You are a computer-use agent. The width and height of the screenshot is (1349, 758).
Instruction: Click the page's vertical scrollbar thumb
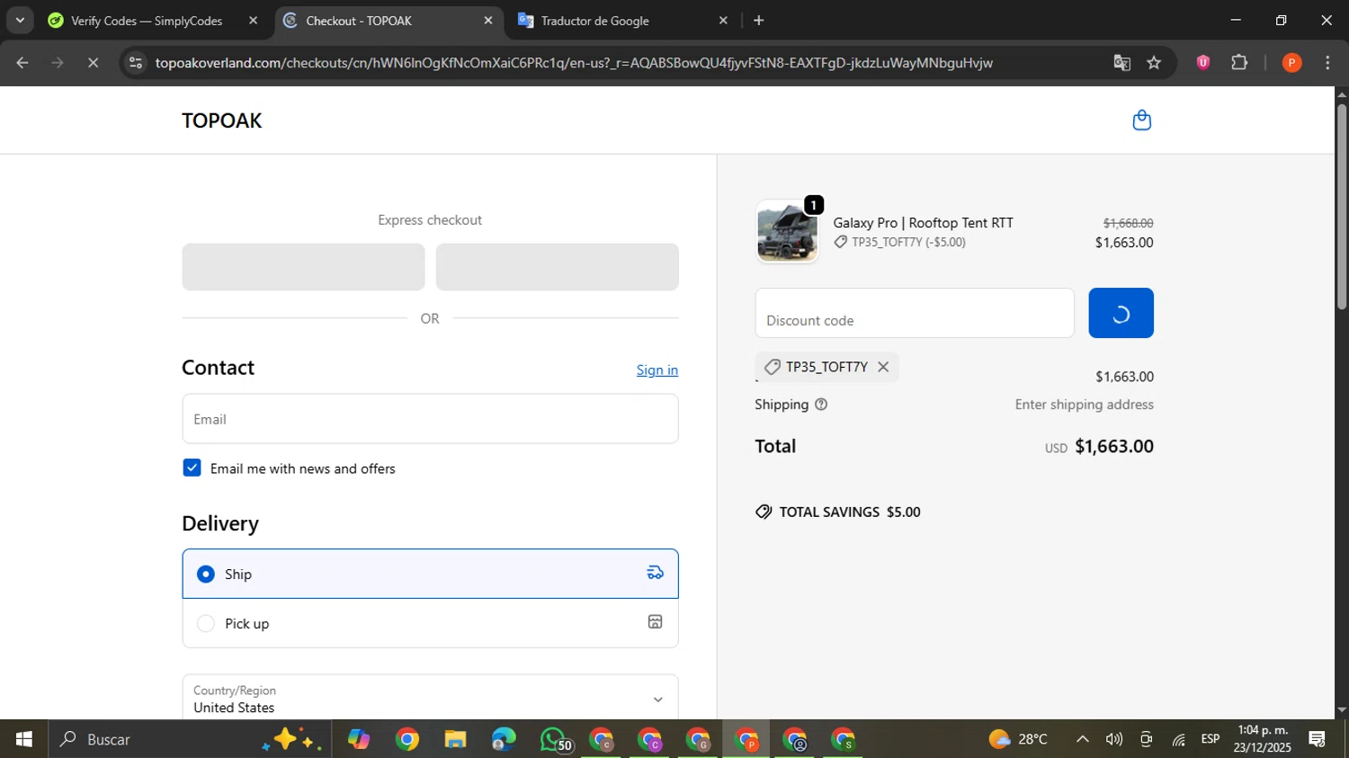pos(1342,207)
